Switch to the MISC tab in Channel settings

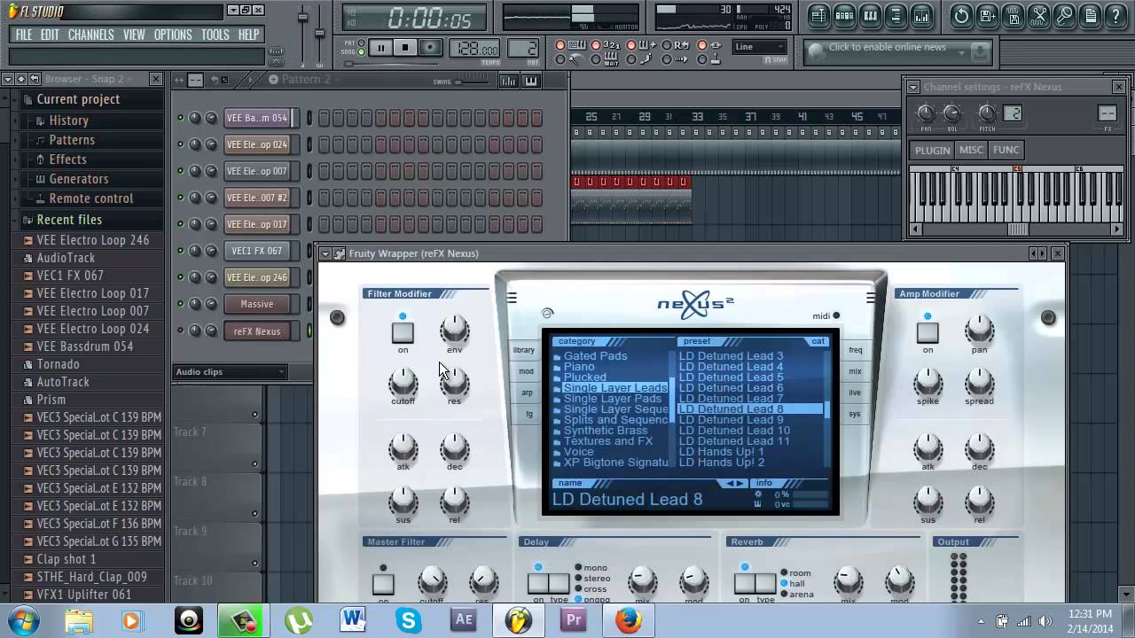[971, 150]
